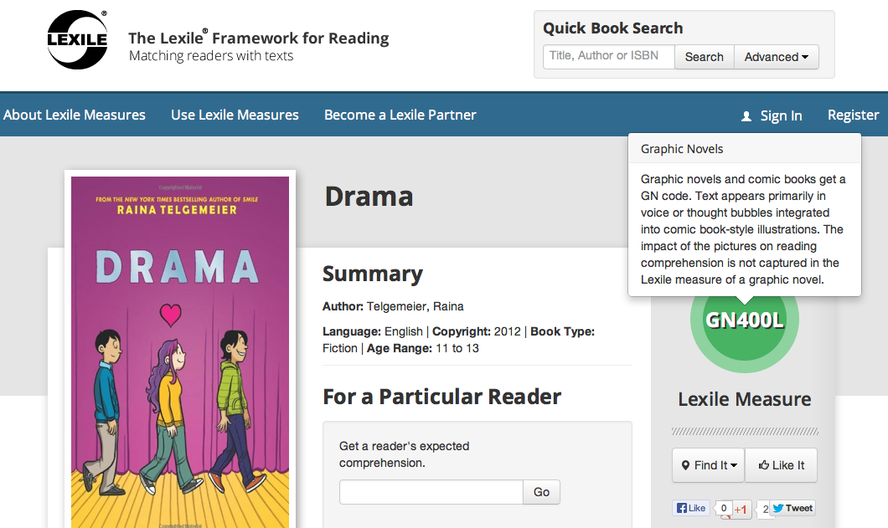Viewport: 888px width, 528px height.
Task: Open Use Lexile Measures menu
Action: [235, 115]
